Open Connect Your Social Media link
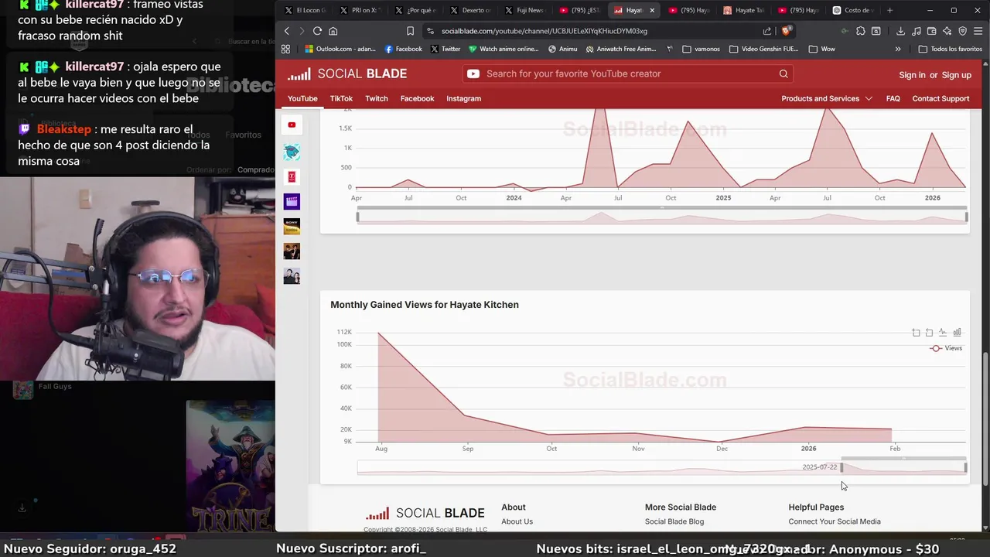Viewport: 990px width, 557px height. 835,521
